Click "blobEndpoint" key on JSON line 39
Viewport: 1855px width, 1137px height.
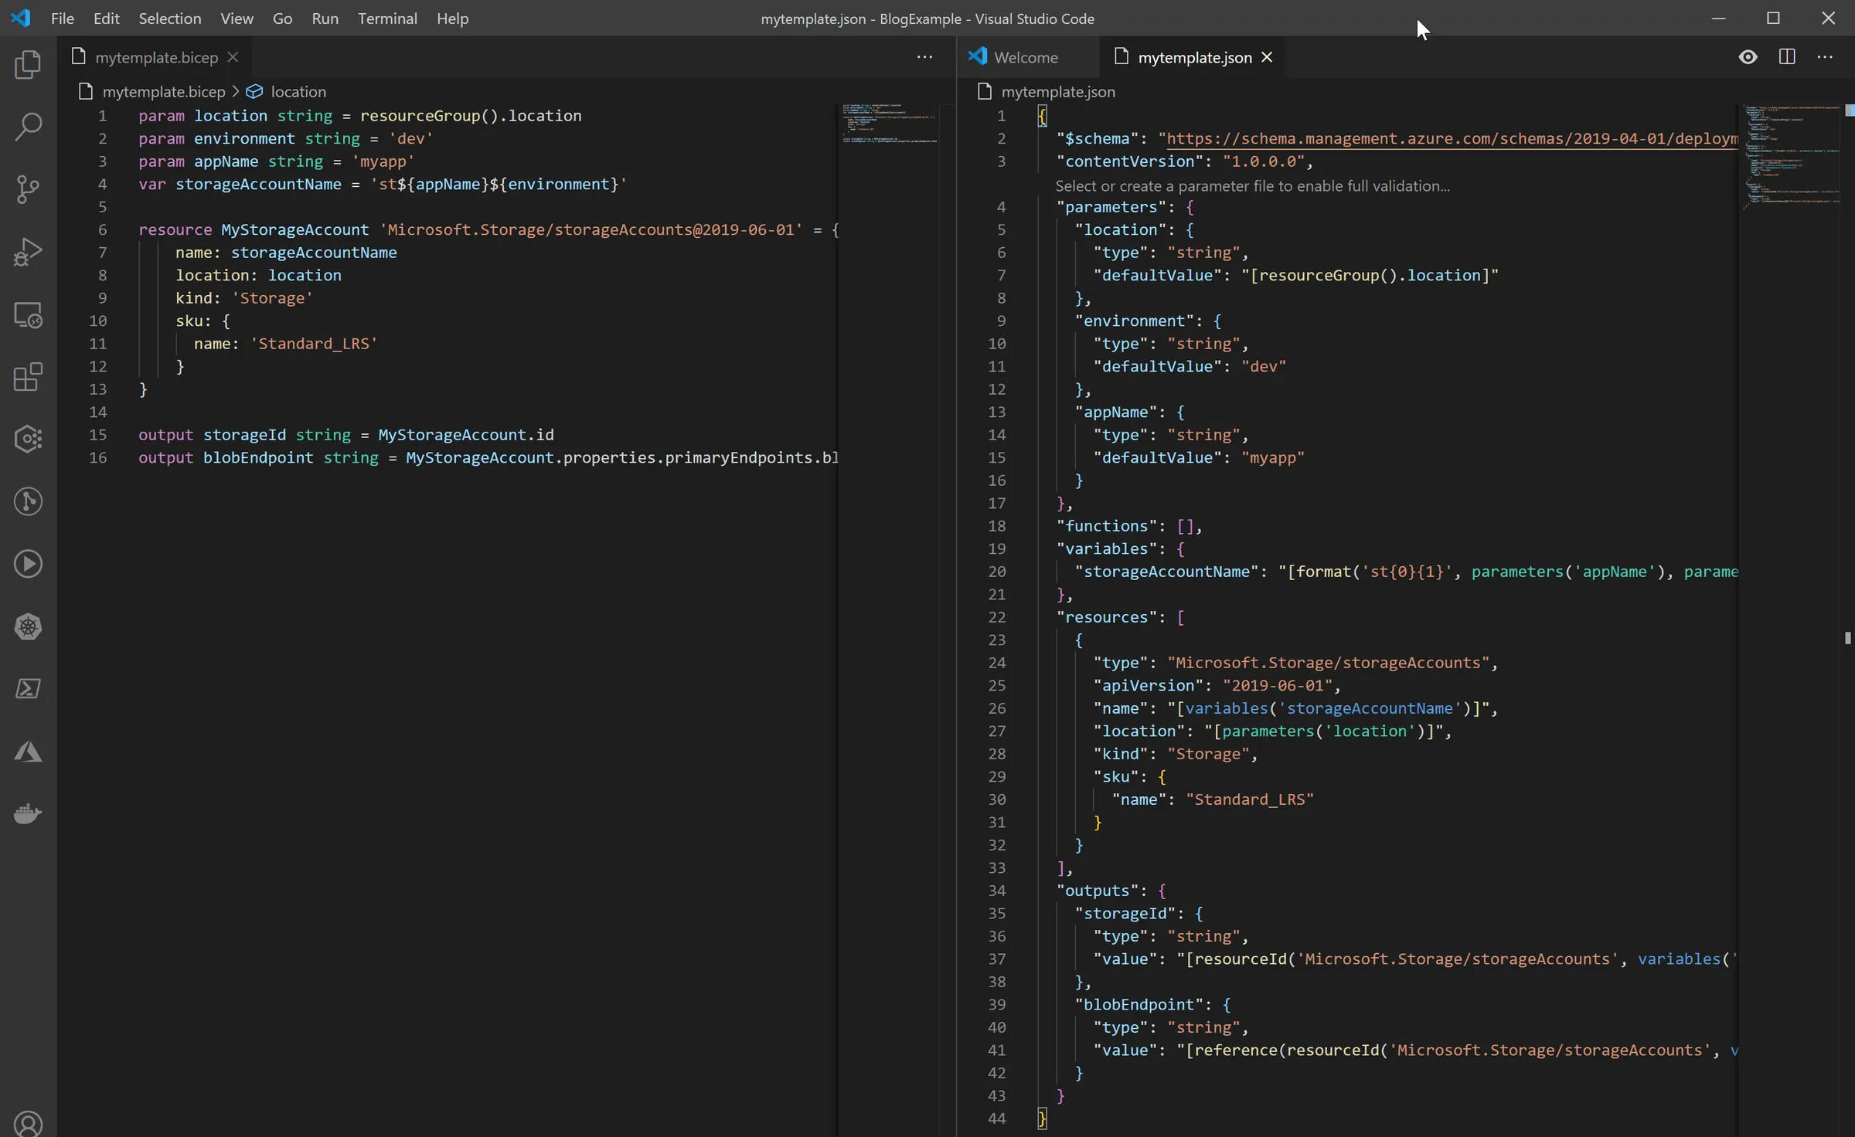(1139, 1004)
